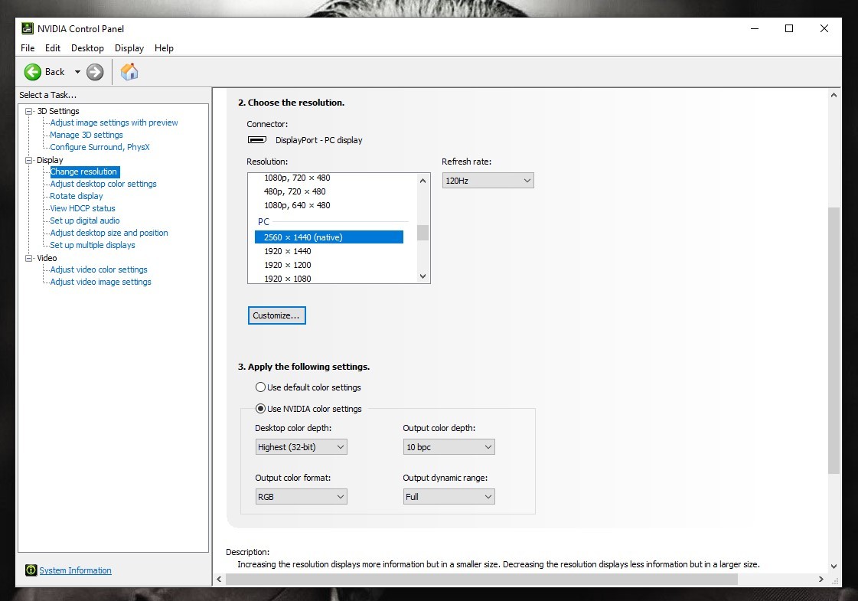The height and width of the screenshot is (601, 858).
Task: Open the Help menu
Action: pyautogui.click(x=164, y=48)
